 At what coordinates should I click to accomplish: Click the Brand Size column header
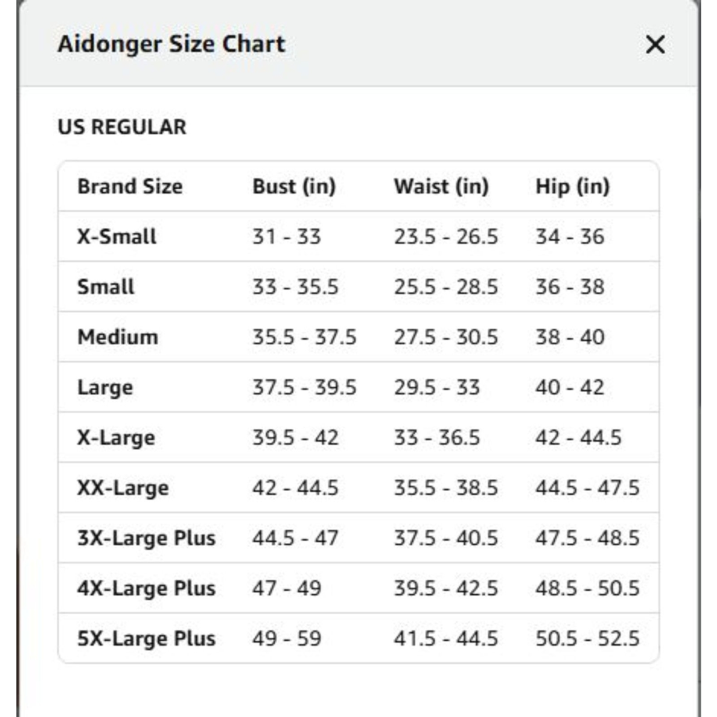(x=130, y=186)
